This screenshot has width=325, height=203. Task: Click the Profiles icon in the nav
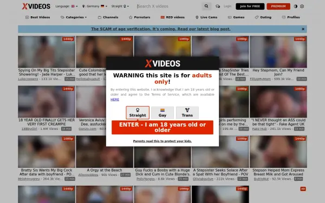284,17
